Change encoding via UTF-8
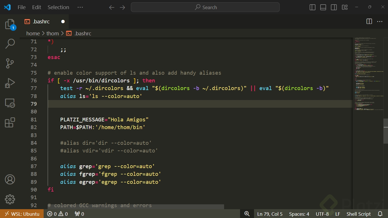This screenshot has height=218, width=388. pos(322,214)
